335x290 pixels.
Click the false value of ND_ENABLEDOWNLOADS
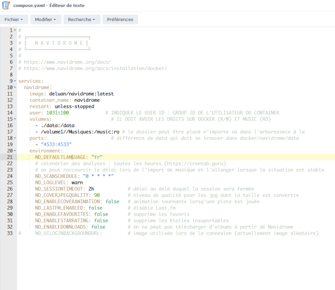(98, 227)
